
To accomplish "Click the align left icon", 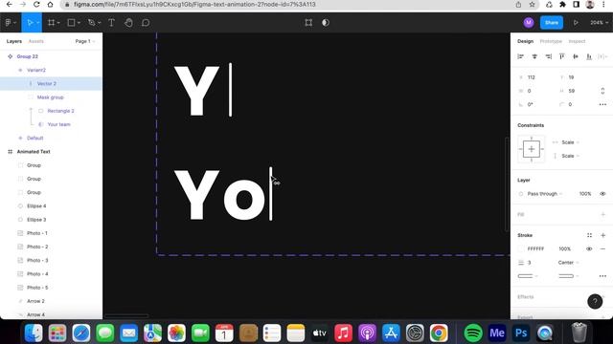I will point(521,56).
